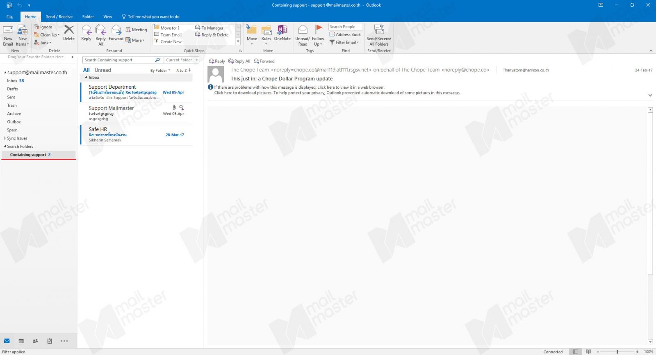This screenshot has height=355, width=656.
Task: Open the Current Folder scope dropdown
Action: click(x=182, y=60)
